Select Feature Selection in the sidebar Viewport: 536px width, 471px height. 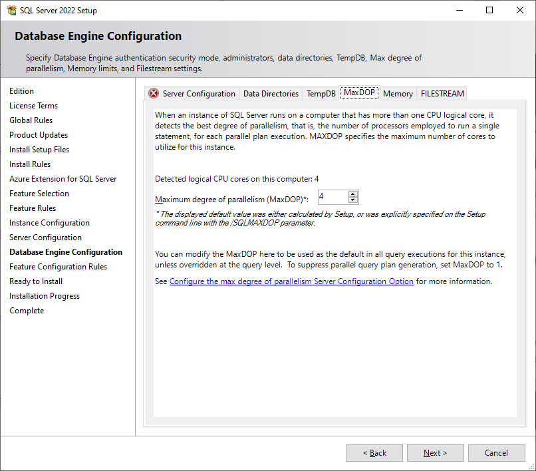tap(39, 194)
